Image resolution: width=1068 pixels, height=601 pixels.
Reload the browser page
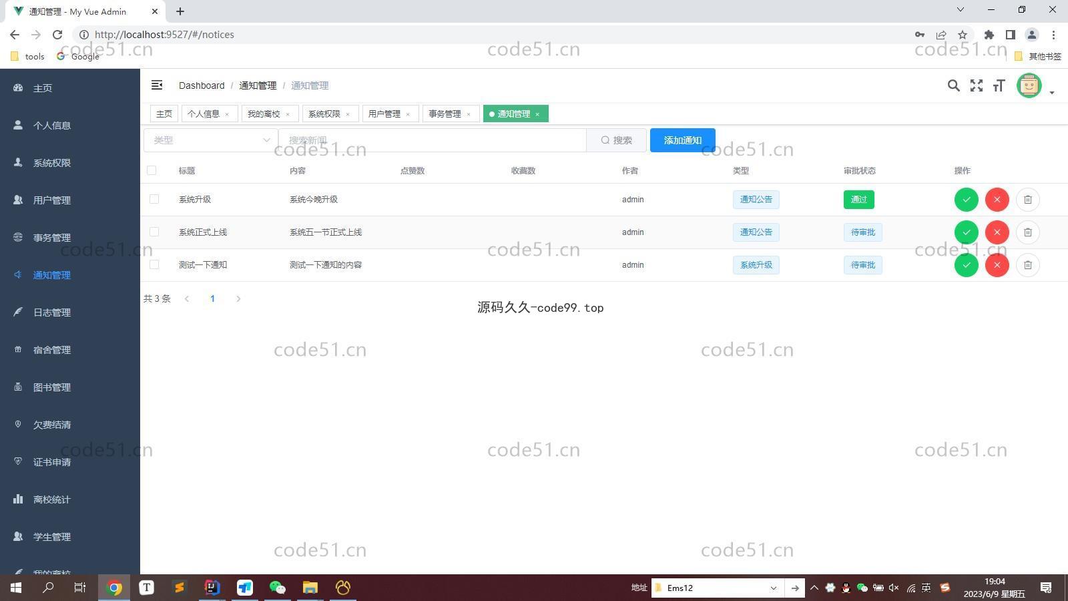pos(57,35)
